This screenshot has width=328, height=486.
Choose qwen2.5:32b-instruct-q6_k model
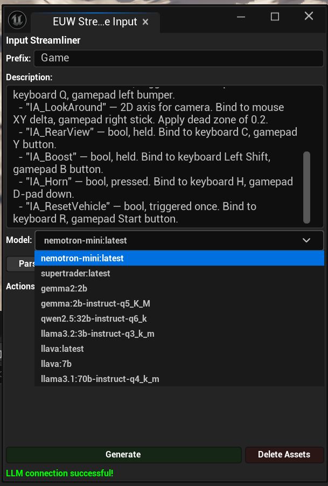point(94,318)
